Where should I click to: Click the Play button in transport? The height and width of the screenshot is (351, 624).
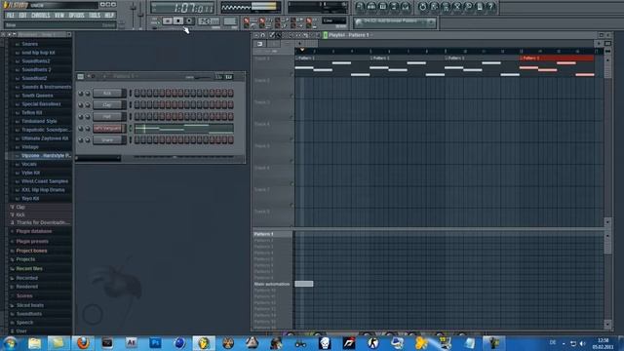[168, 20]
